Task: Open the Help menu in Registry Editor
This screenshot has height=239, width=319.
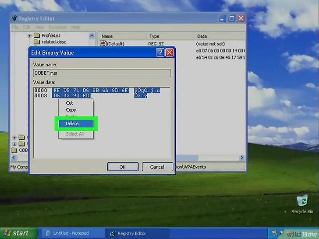Action: (75, 27)
